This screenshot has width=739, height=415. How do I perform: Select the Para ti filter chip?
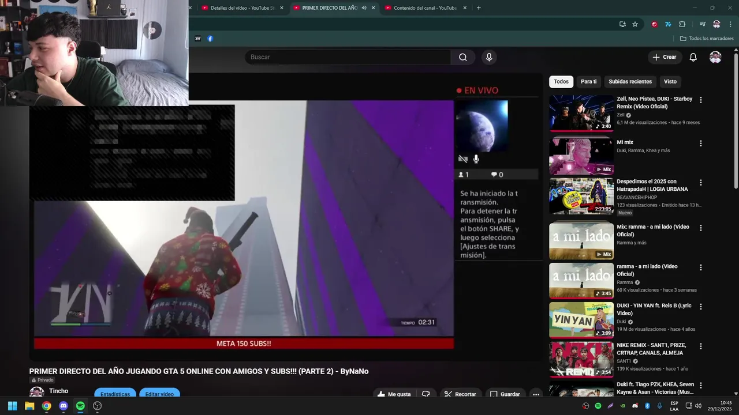click(x=588, y=81)
